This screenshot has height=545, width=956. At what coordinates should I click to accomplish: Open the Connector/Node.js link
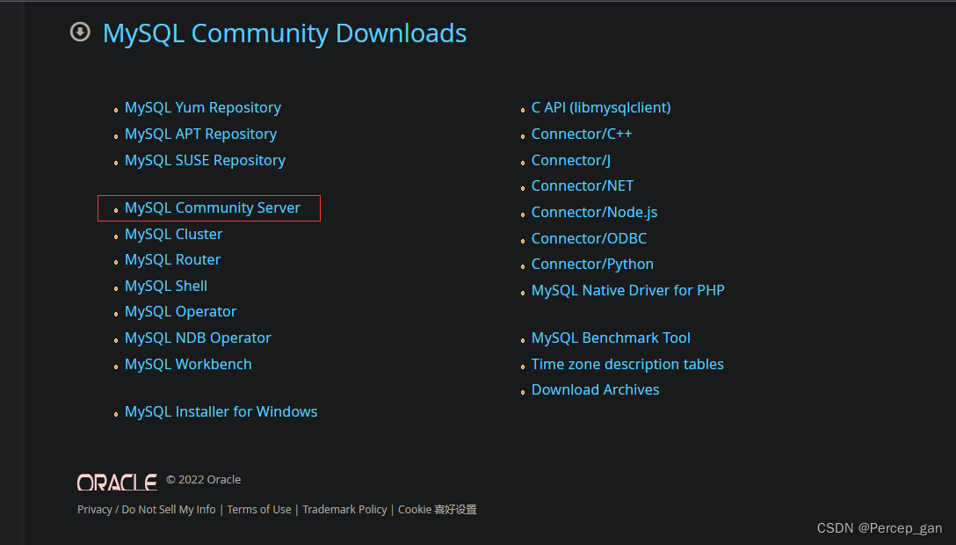point(594,212)
